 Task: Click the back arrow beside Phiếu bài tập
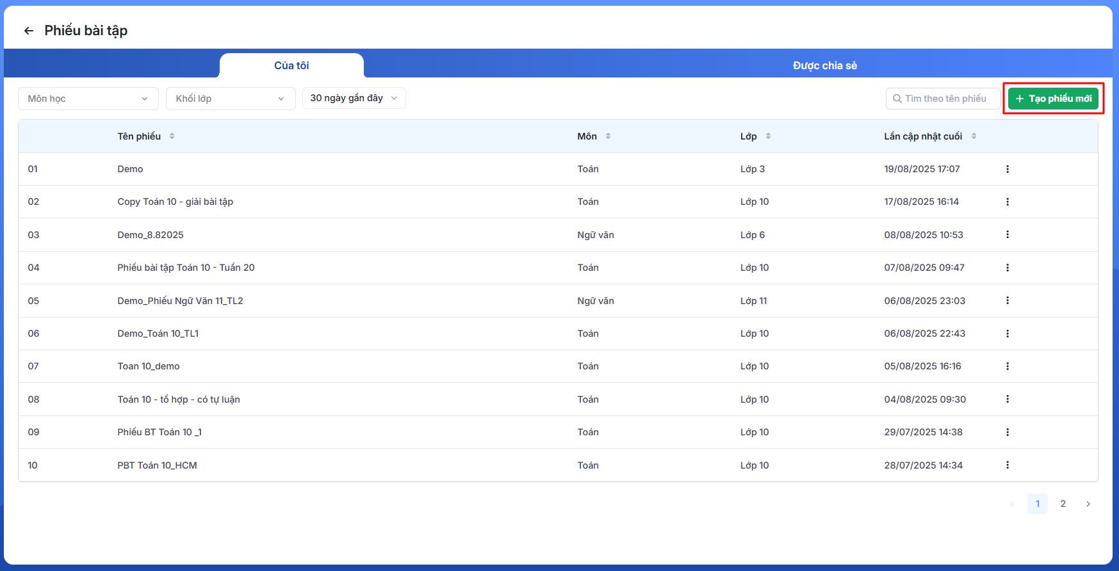point(29,31)
